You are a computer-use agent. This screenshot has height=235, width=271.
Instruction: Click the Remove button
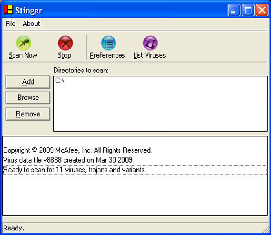[x=28, y=114]
